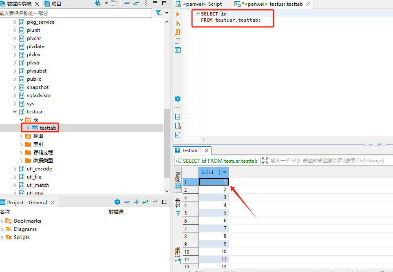Execute the SQL statement with orange play
This screenshot has height=272, width=393.
pyautogui.click(x=178, y=14)
